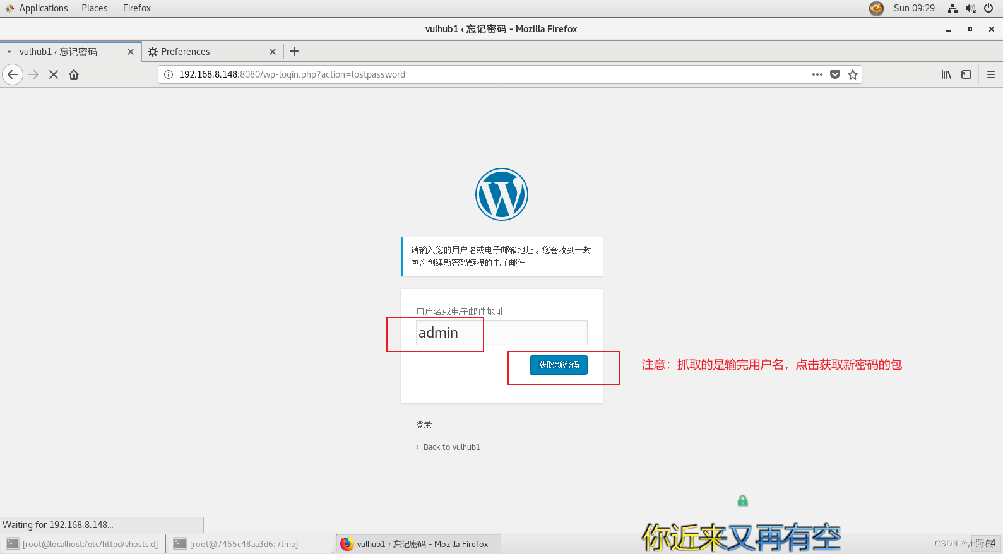1003x554 pixels.
Task: Open the Places menu
Action: tap(95, 8)
